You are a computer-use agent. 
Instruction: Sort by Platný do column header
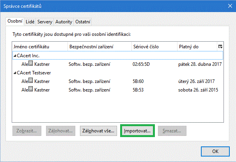(195, 47)
